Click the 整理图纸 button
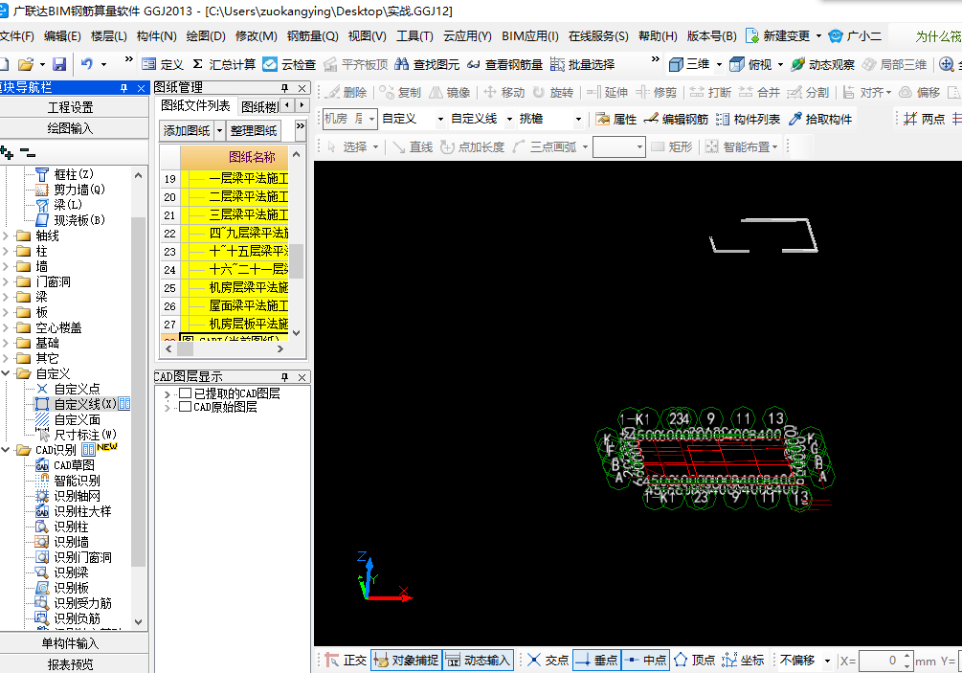This screenshot has height=673, width=962. click(x=254, y=130)
